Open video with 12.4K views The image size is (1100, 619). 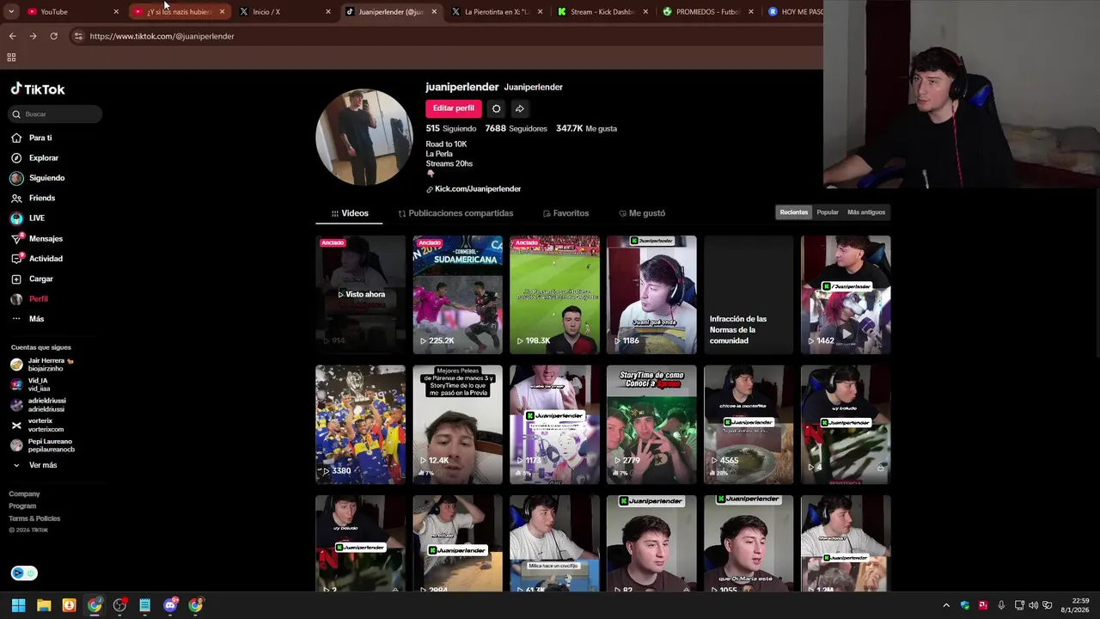coord(457,425)
